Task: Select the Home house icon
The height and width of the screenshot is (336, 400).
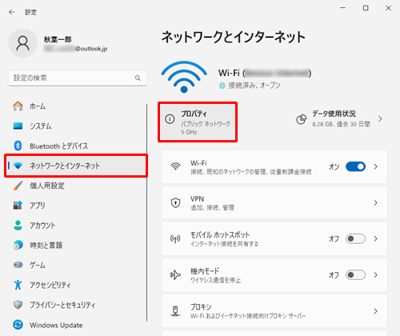Action: click(18, 106)
